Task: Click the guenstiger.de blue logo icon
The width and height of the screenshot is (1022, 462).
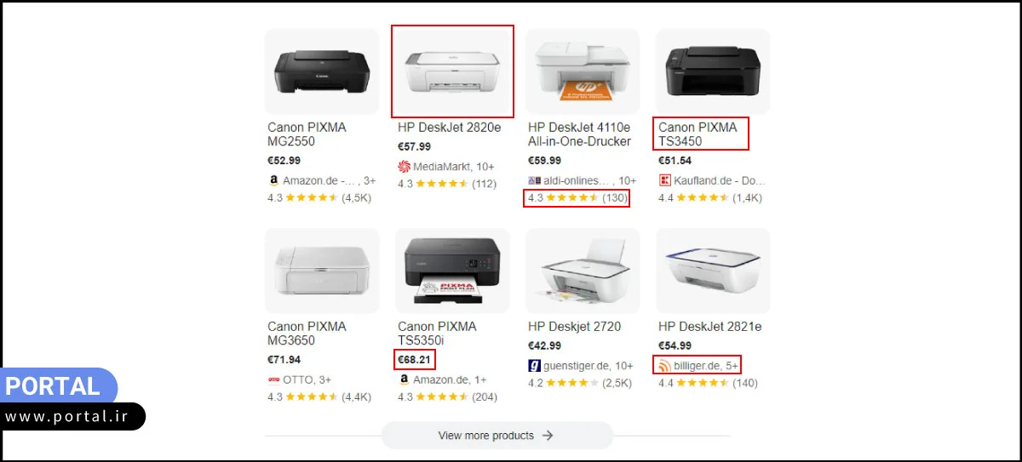Action: 534,366
